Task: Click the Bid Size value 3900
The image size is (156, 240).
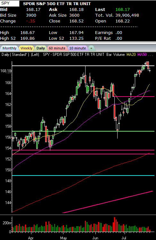Action: [x=31, y=15]
